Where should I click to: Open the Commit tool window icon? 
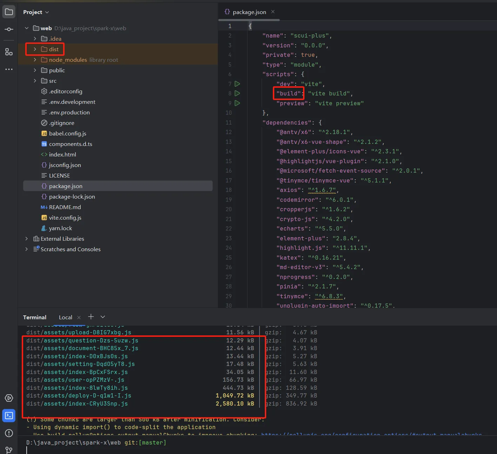[9, 29]
